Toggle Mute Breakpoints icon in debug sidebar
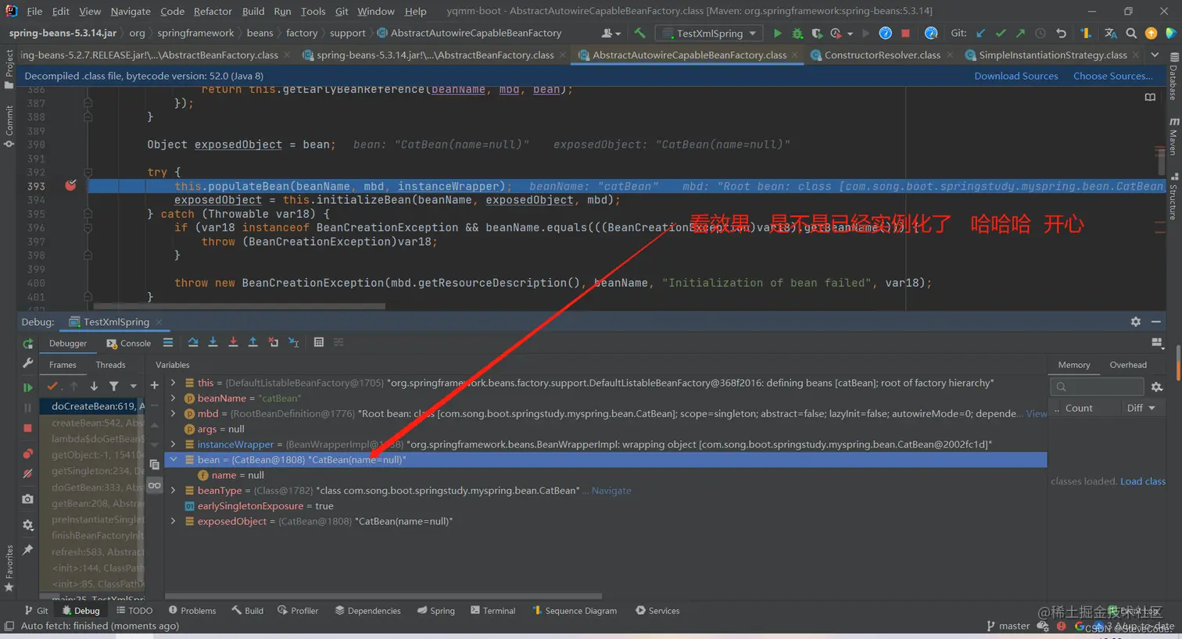This screenshot has width=1182, height=639. [28, 473]
